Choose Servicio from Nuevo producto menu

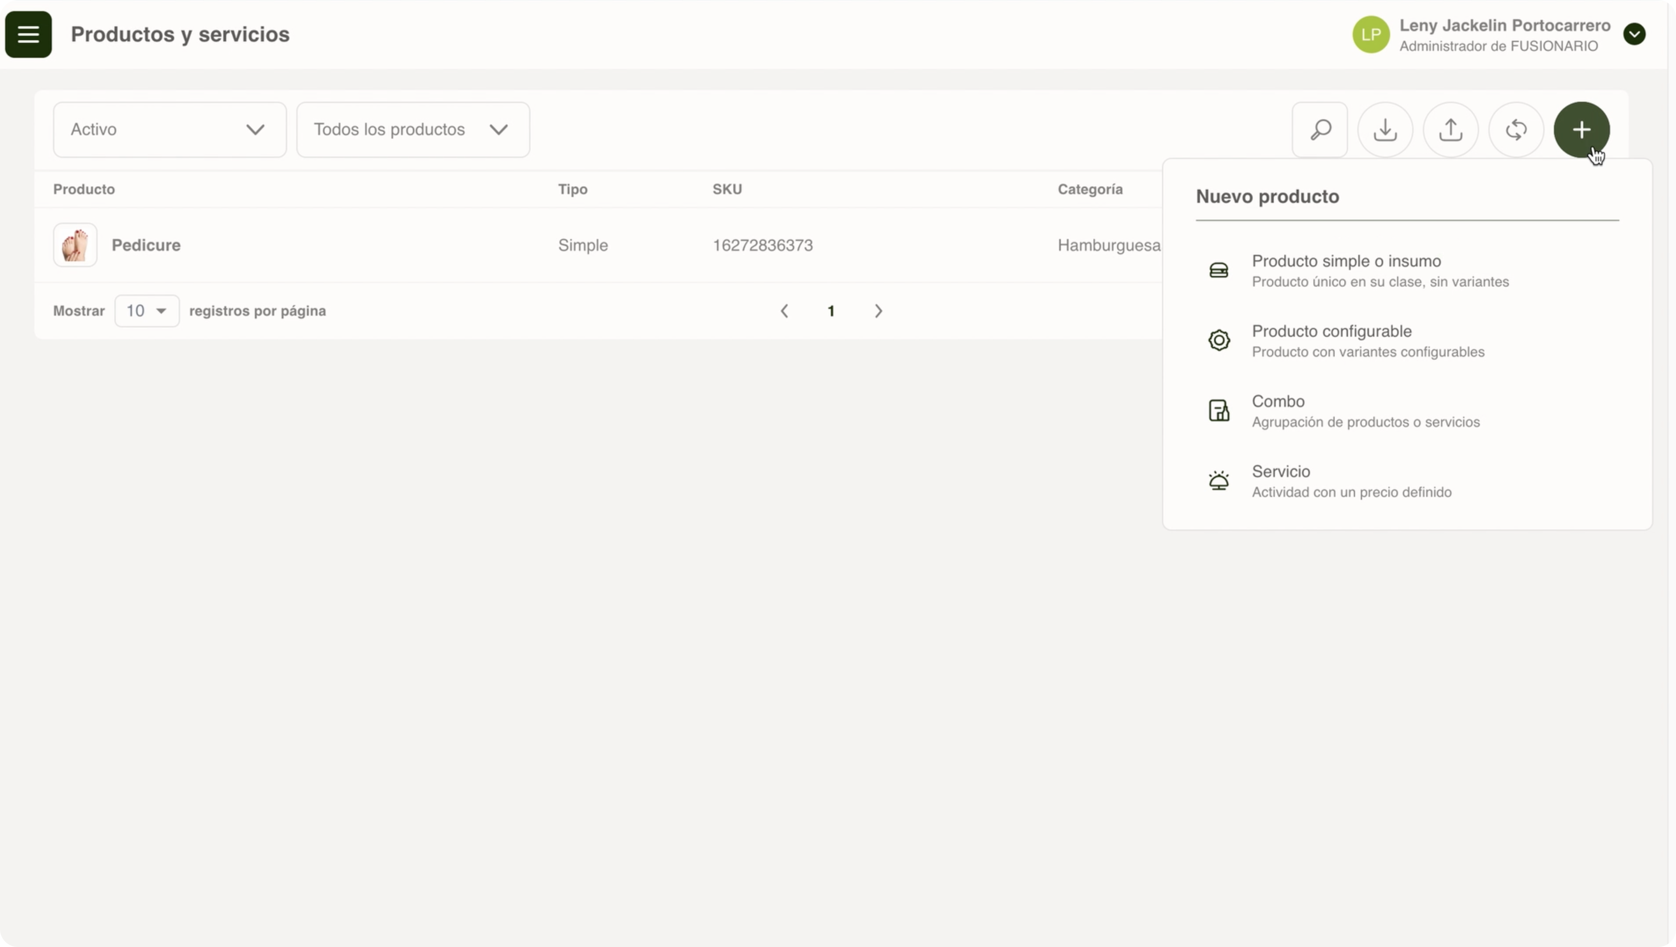point(1280,472)
